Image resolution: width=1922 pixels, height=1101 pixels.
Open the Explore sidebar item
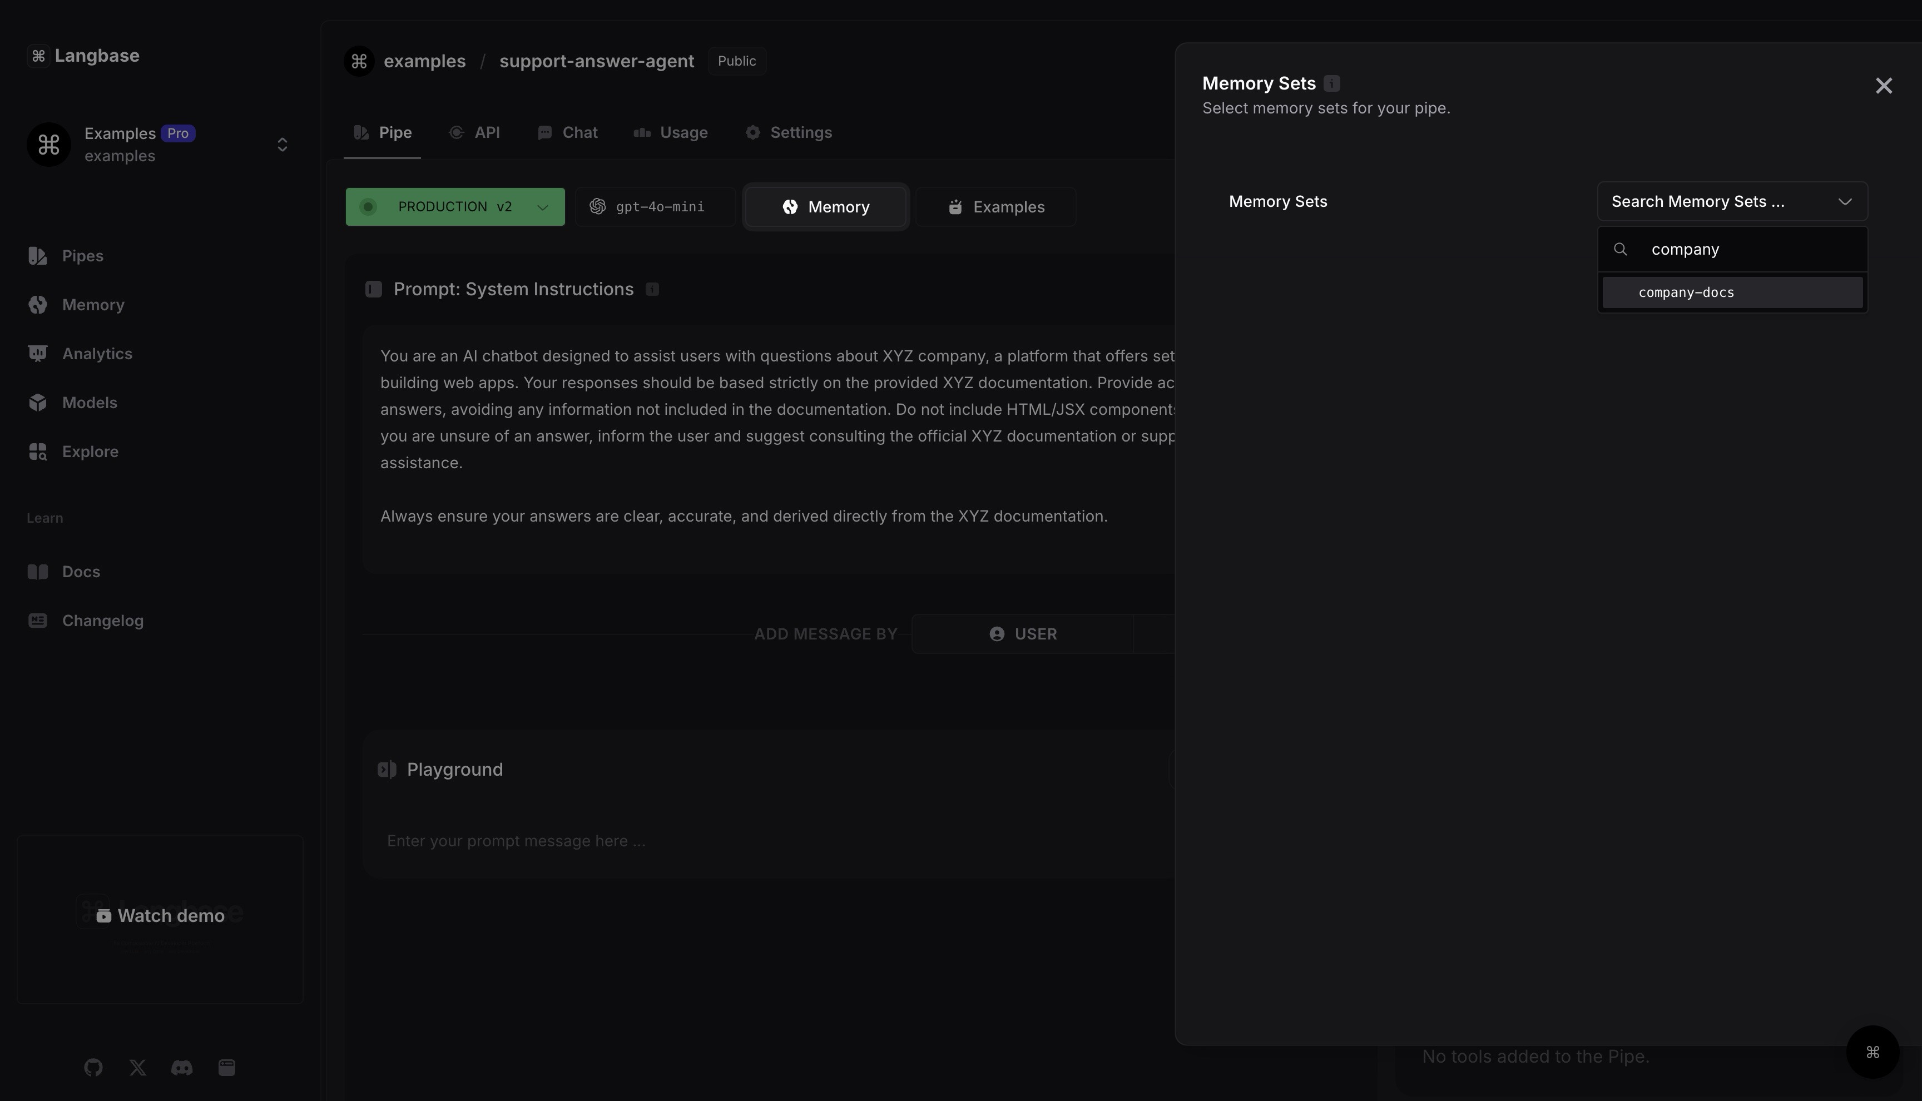89,452
